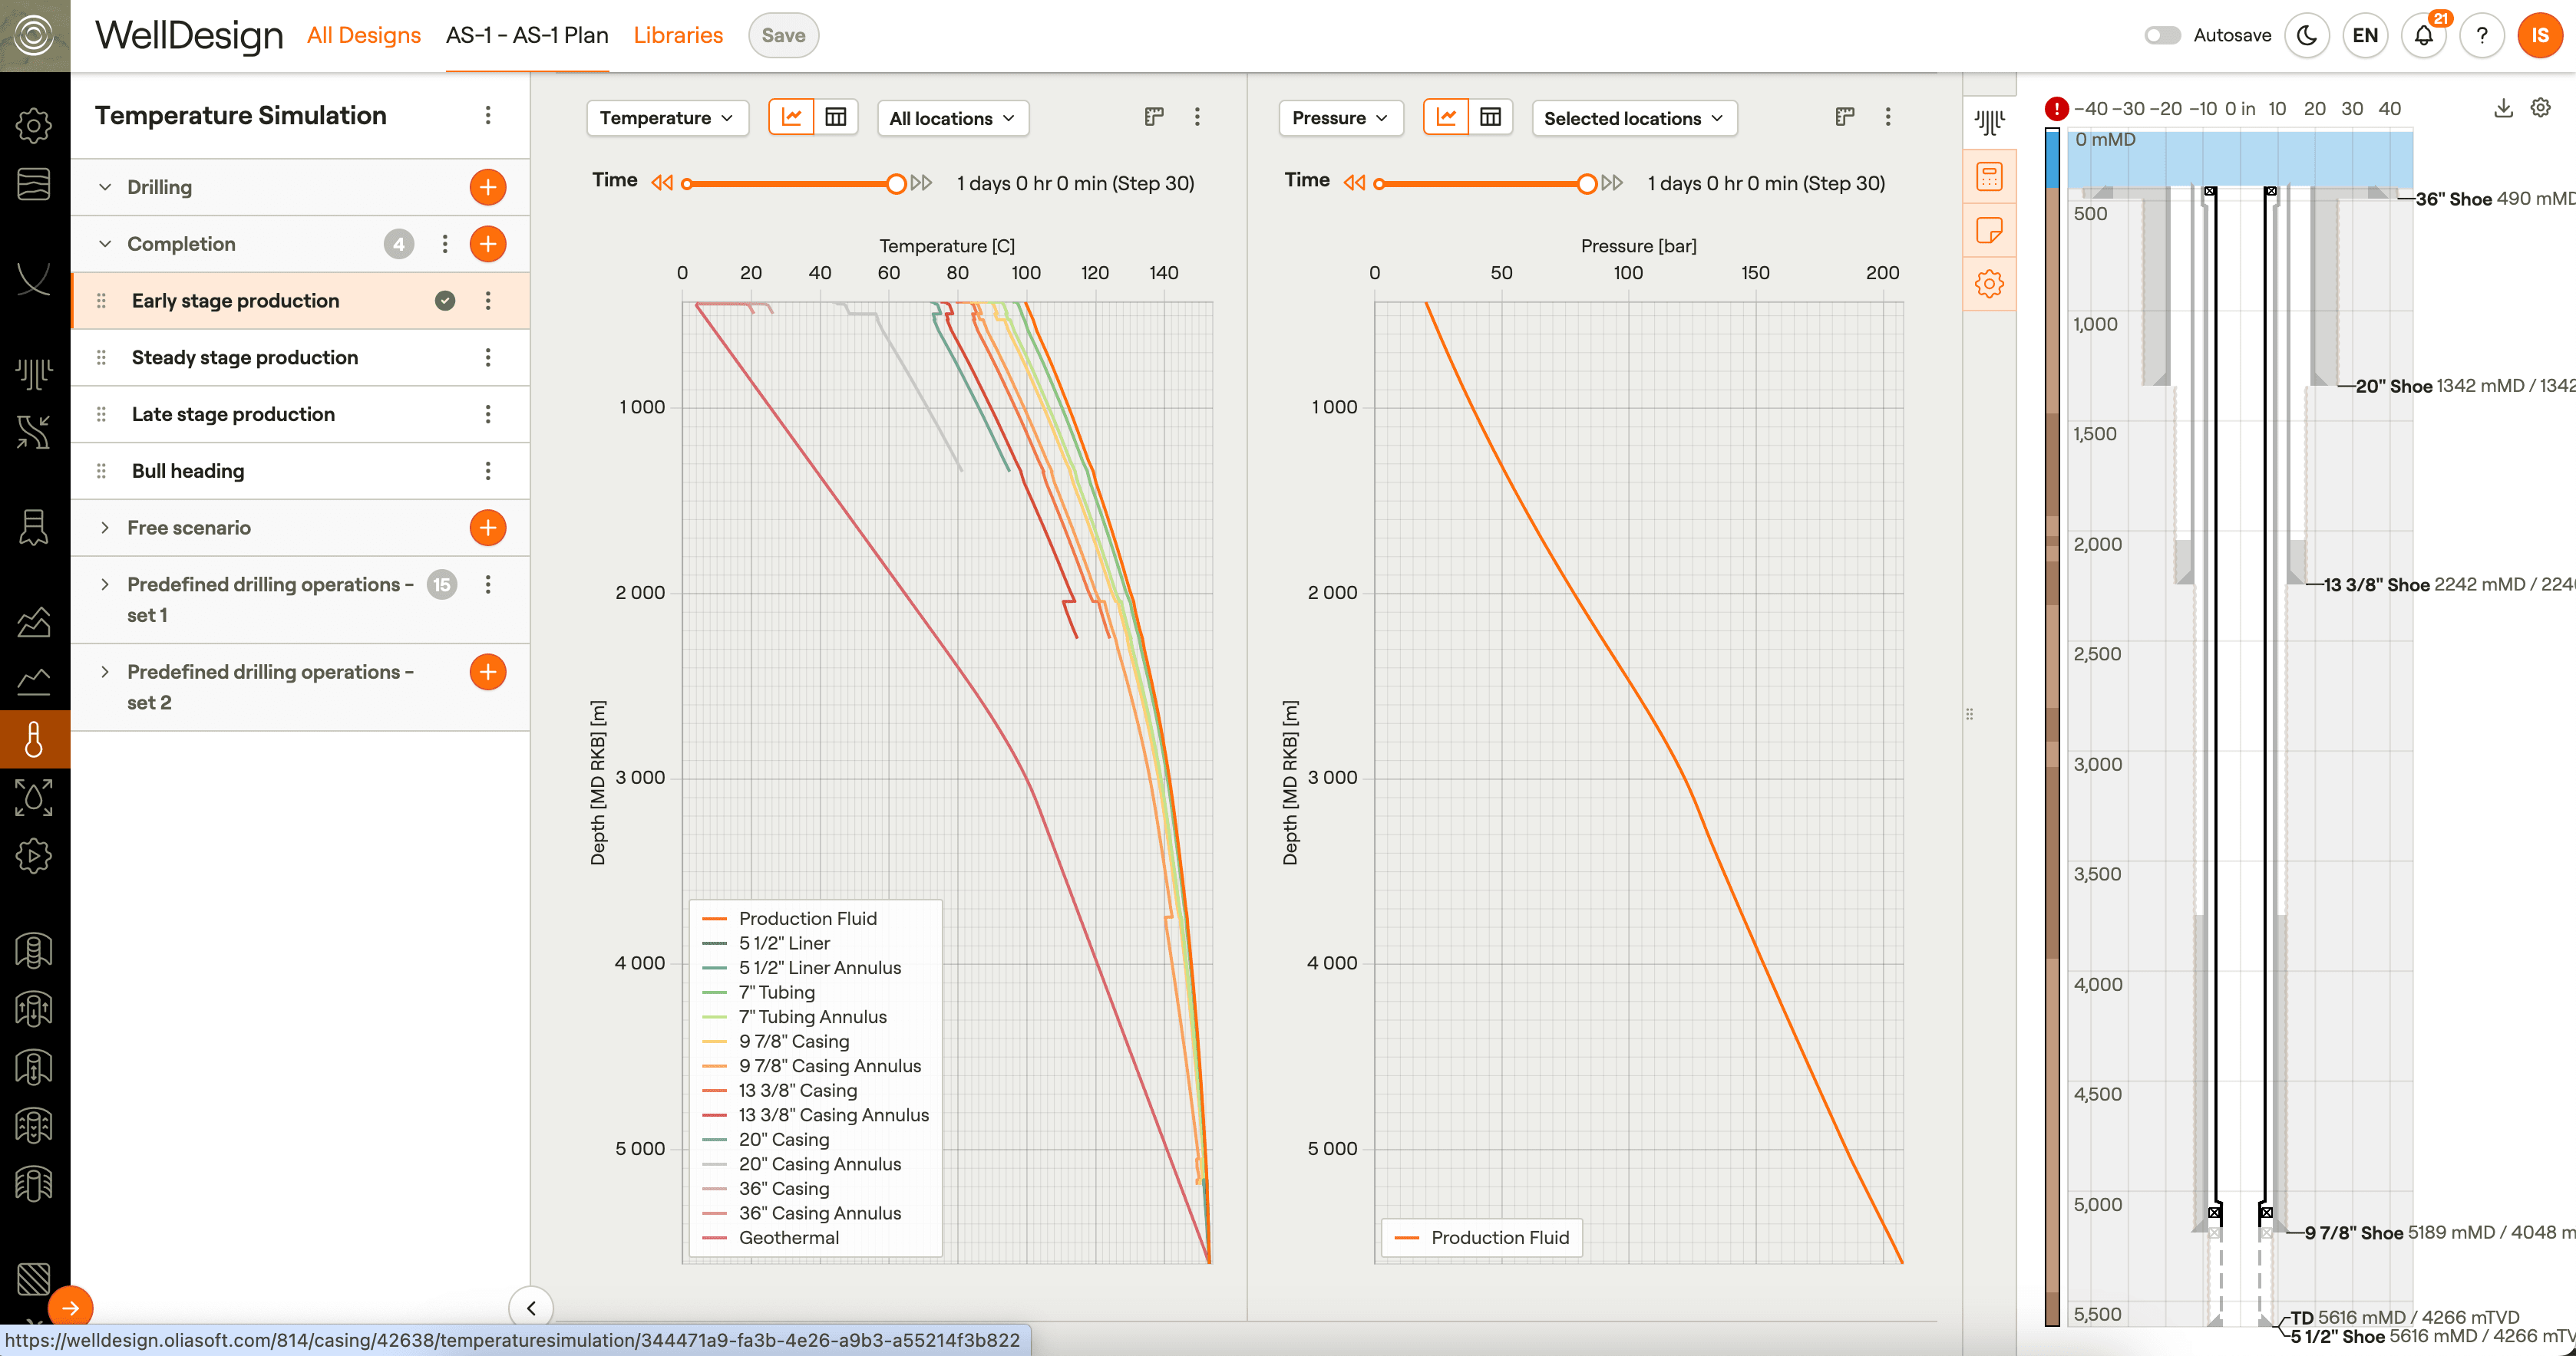Select Steady stage production scenario
Screen dimensions: 2576x1356
(x=245, y=357)
